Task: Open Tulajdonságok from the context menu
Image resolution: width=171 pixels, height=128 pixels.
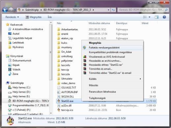Action: 113,98
